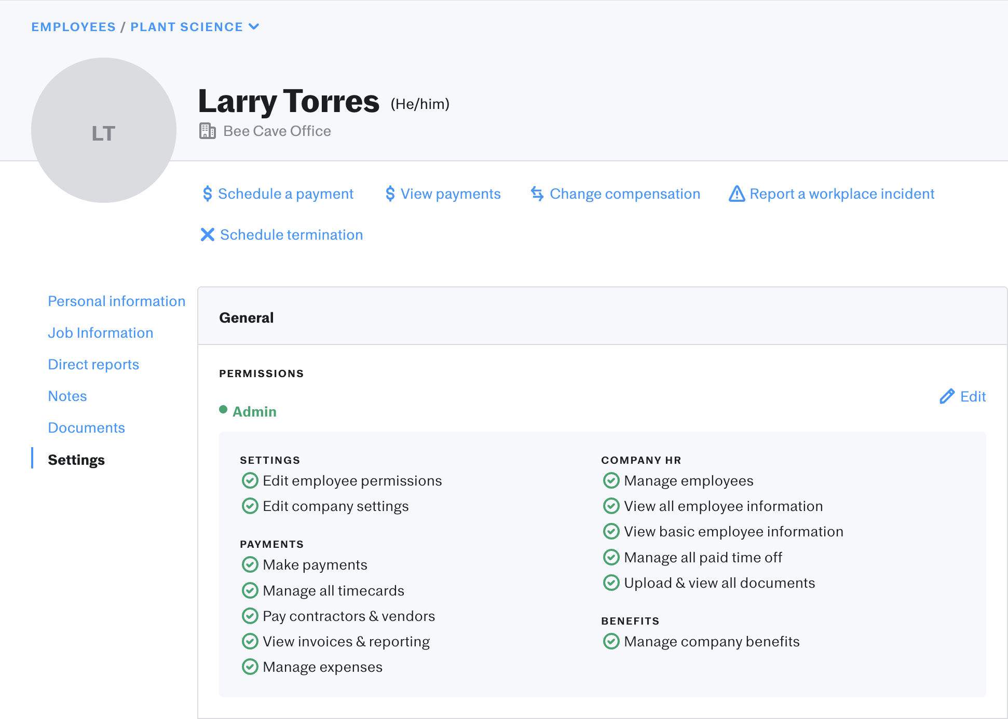This screenshot has width=1008, height=719.
Task: Open the View payments link
Action: 451,193
